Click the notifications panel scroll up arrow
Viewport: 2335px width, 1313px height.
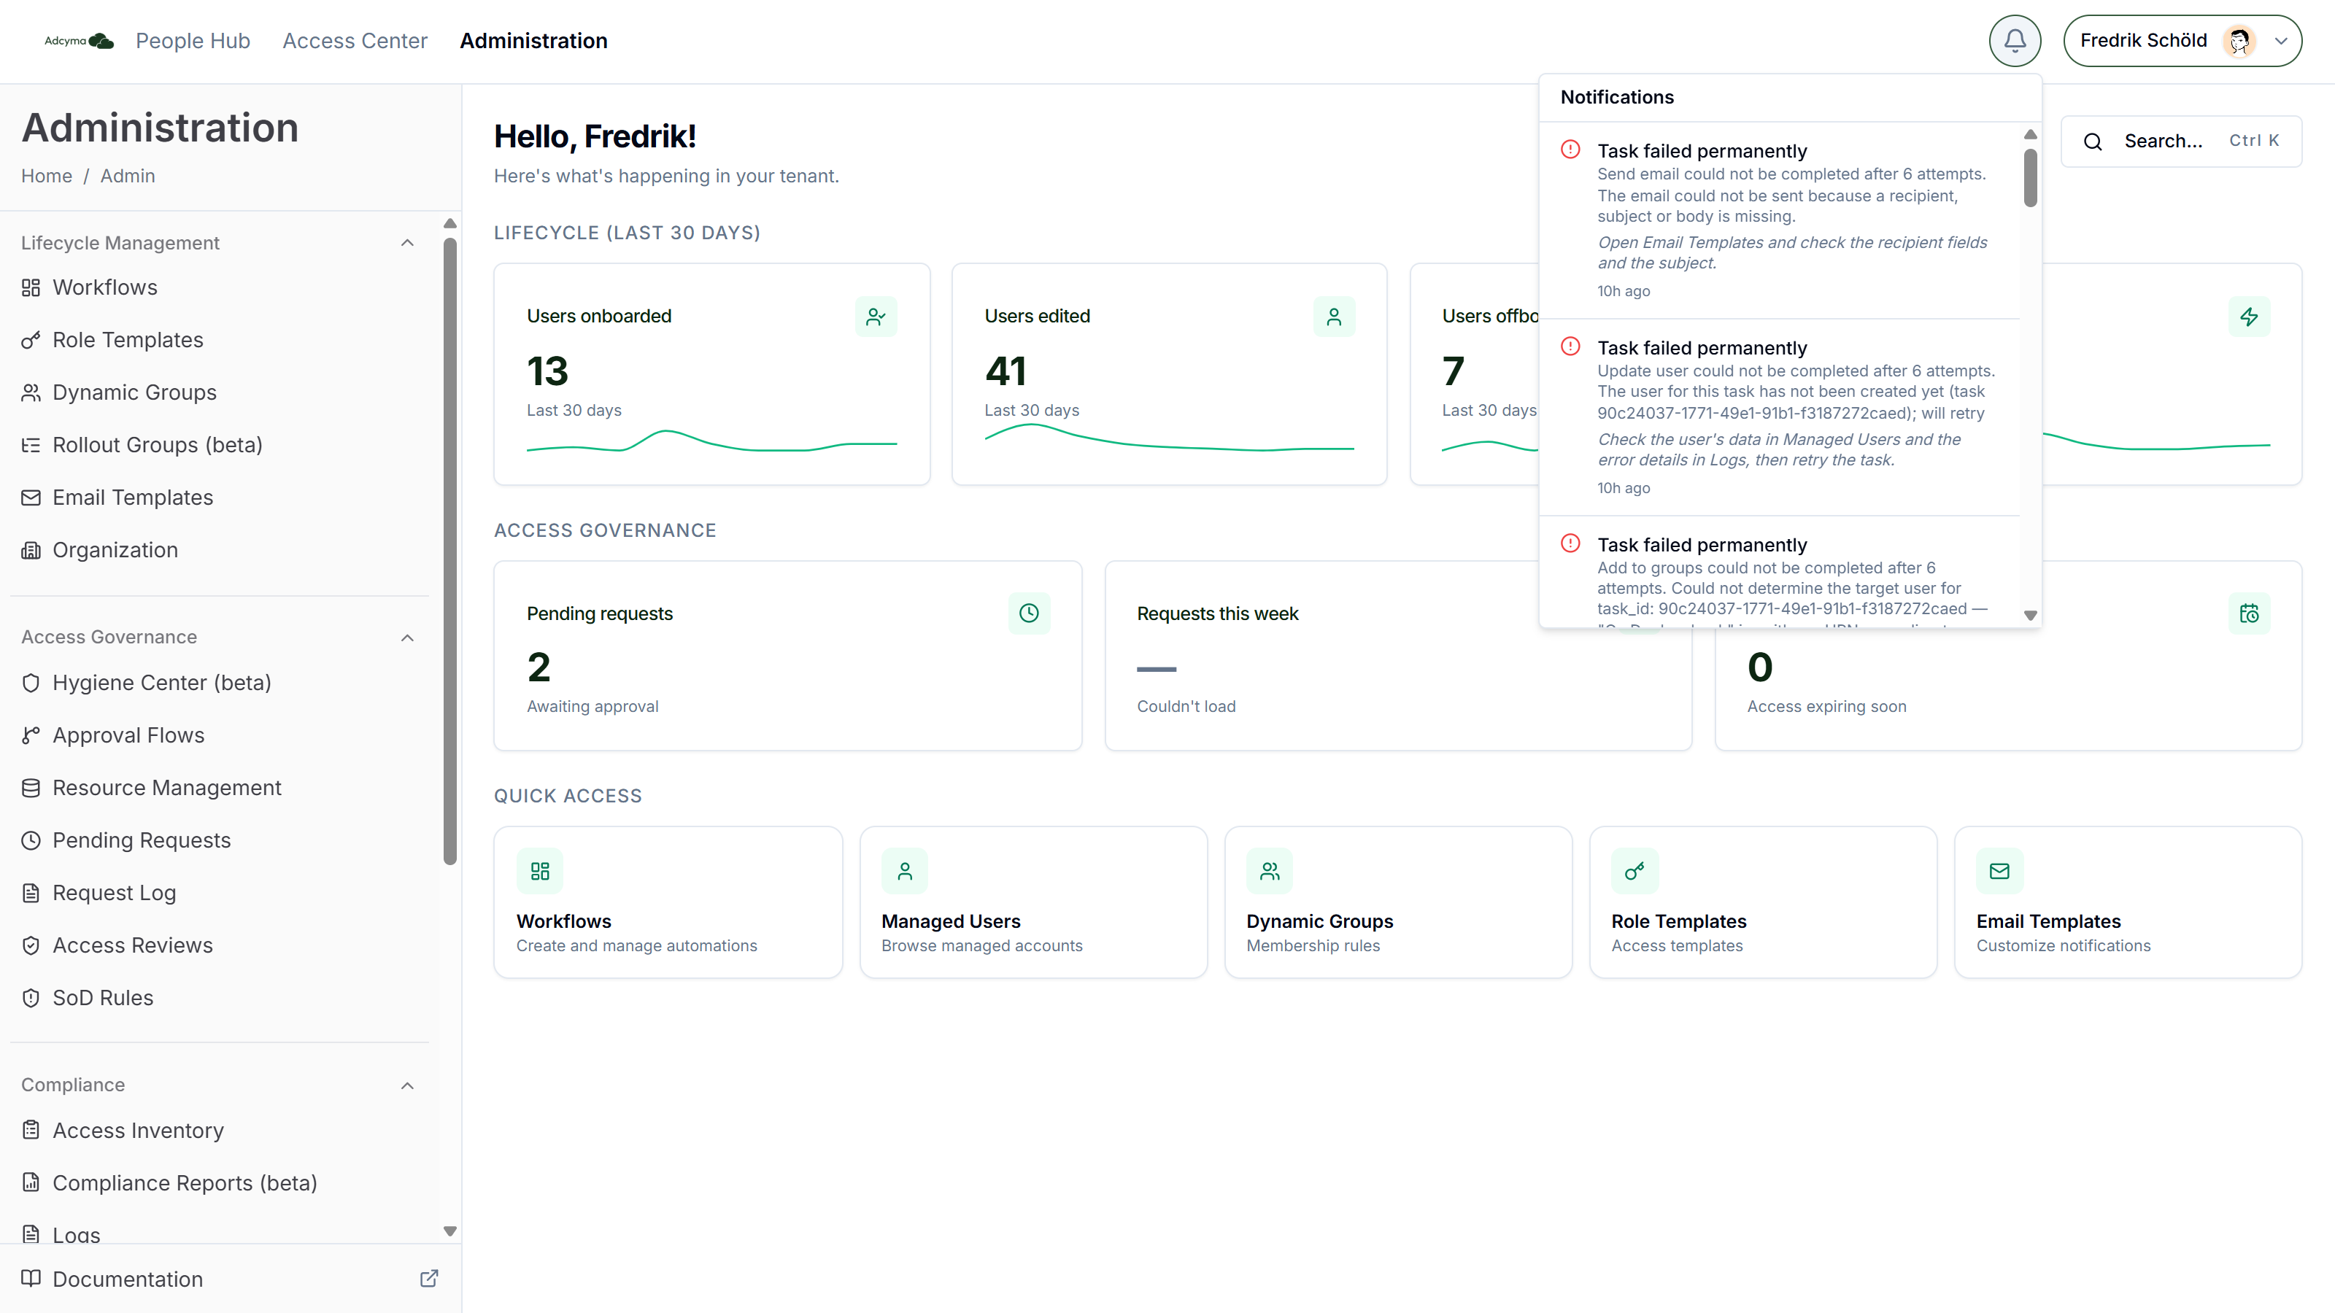pos(2031,134)
